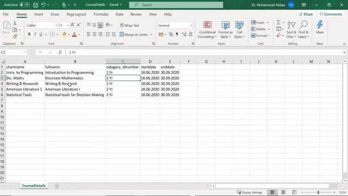Click the Percent Style icon
The image size is (348, 196).
pos(171,34)
